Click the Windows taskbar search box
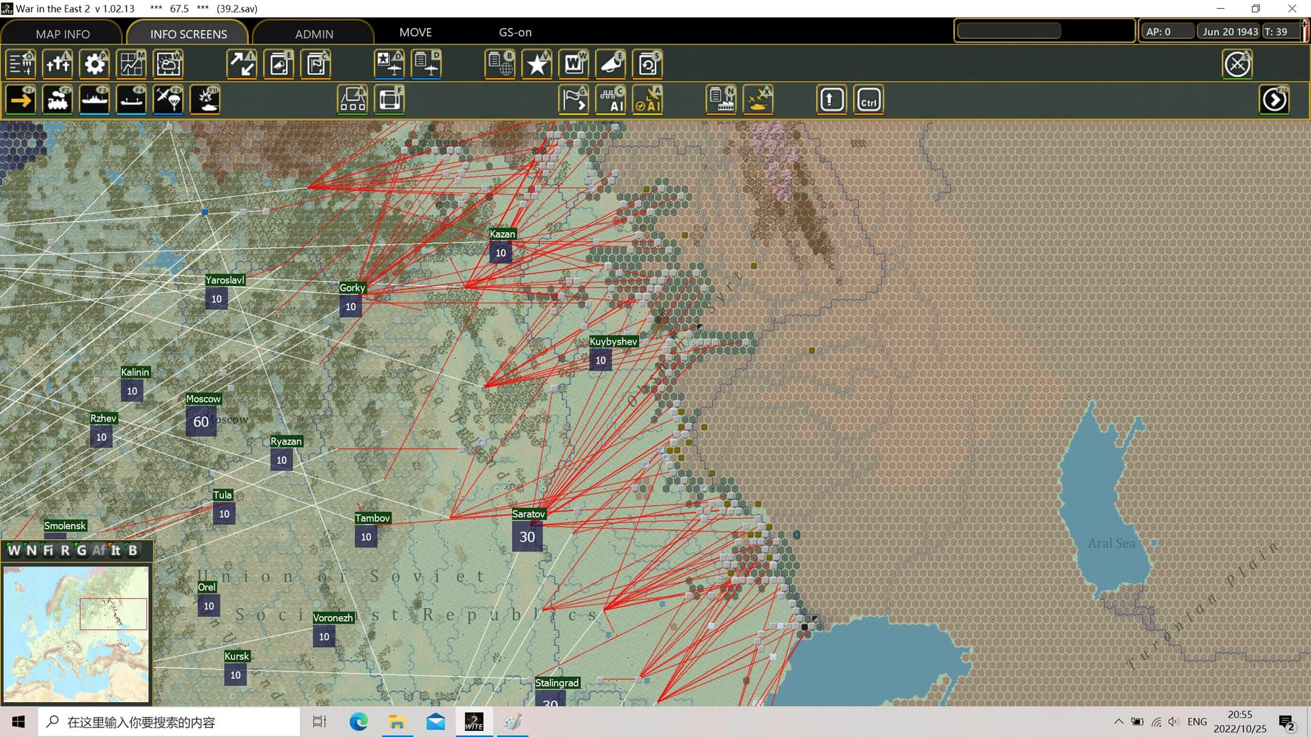 169,722
